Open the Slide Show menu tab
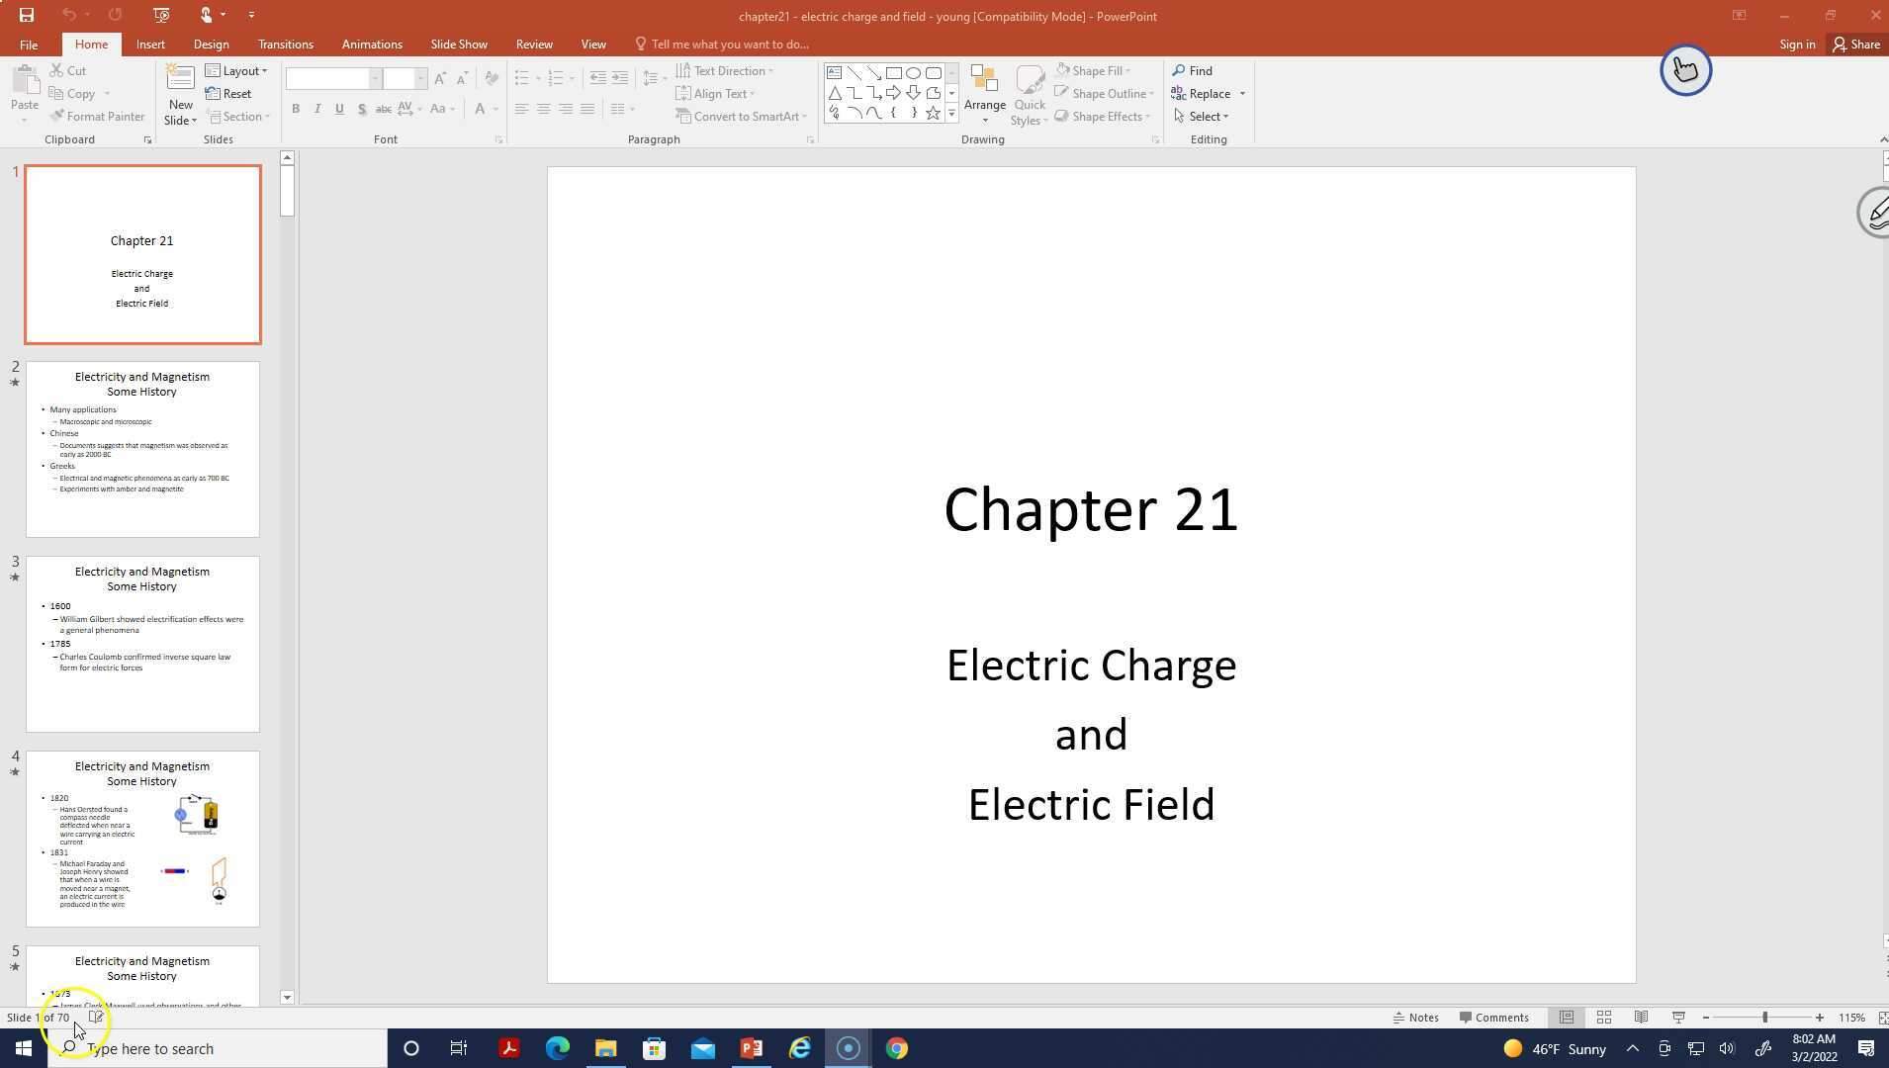 point(458,44)
